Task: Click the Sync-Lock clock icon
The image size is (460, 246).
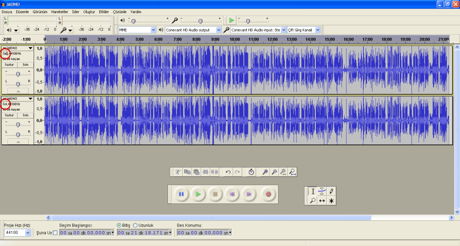Action: [251, 172]
